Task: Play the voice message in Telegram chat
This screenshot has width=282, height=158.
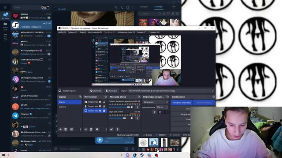Action: click(x=100, y=140)
